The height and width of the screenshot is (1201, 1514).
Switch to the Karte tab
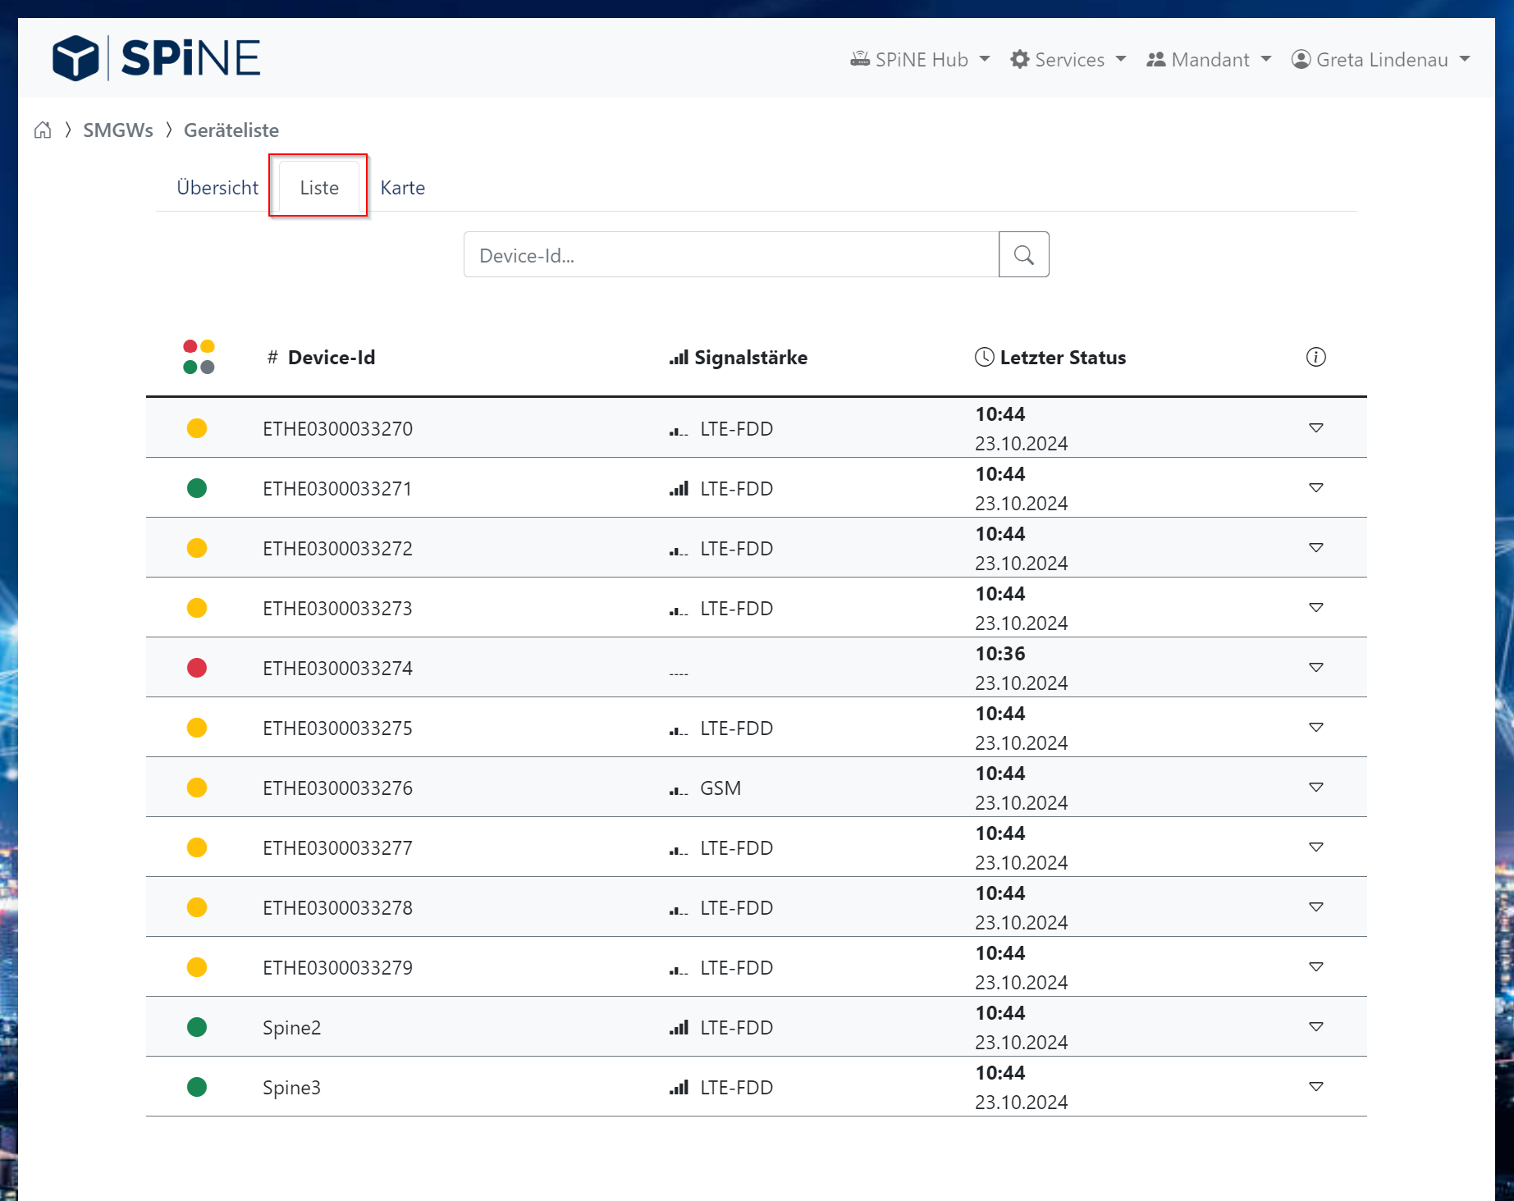(403, 188)
